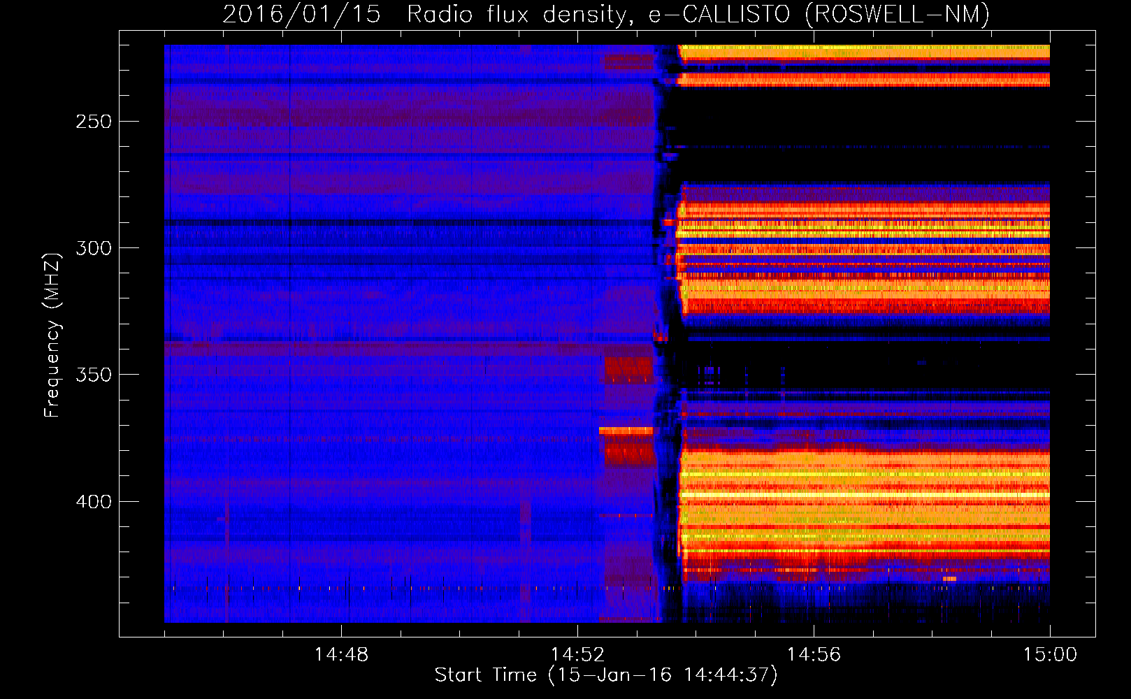Click the 14:56 time tick label

tap(814, 655)
